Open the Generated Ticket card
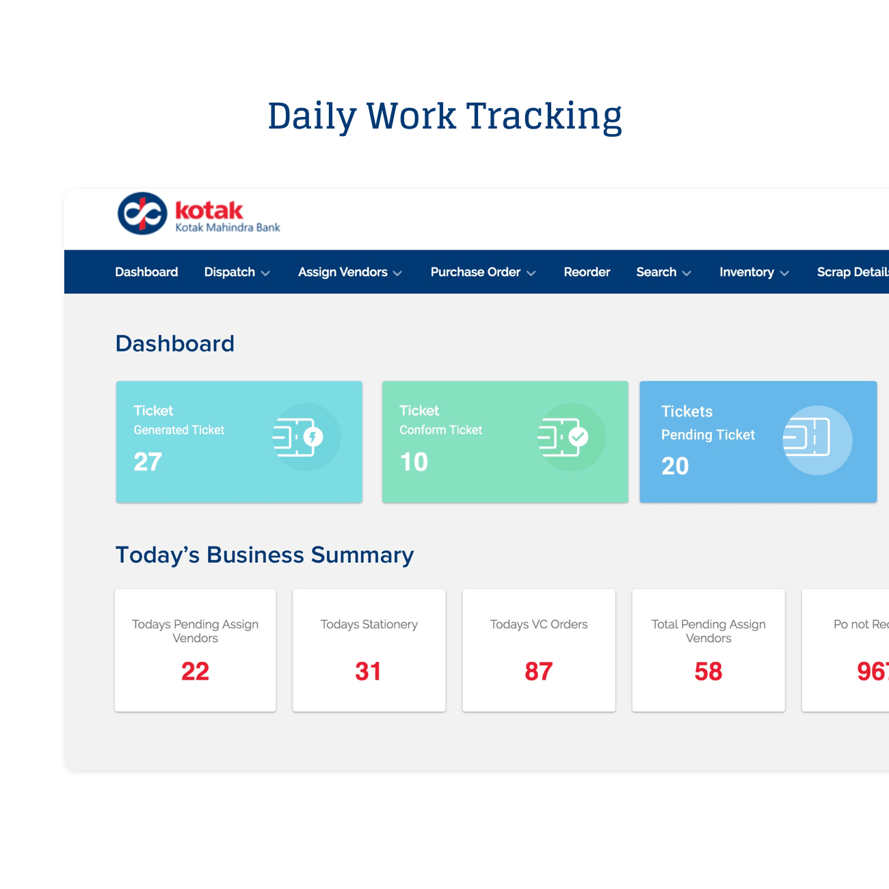Screen dimensions: 889x889 click(x=239, y=442)
